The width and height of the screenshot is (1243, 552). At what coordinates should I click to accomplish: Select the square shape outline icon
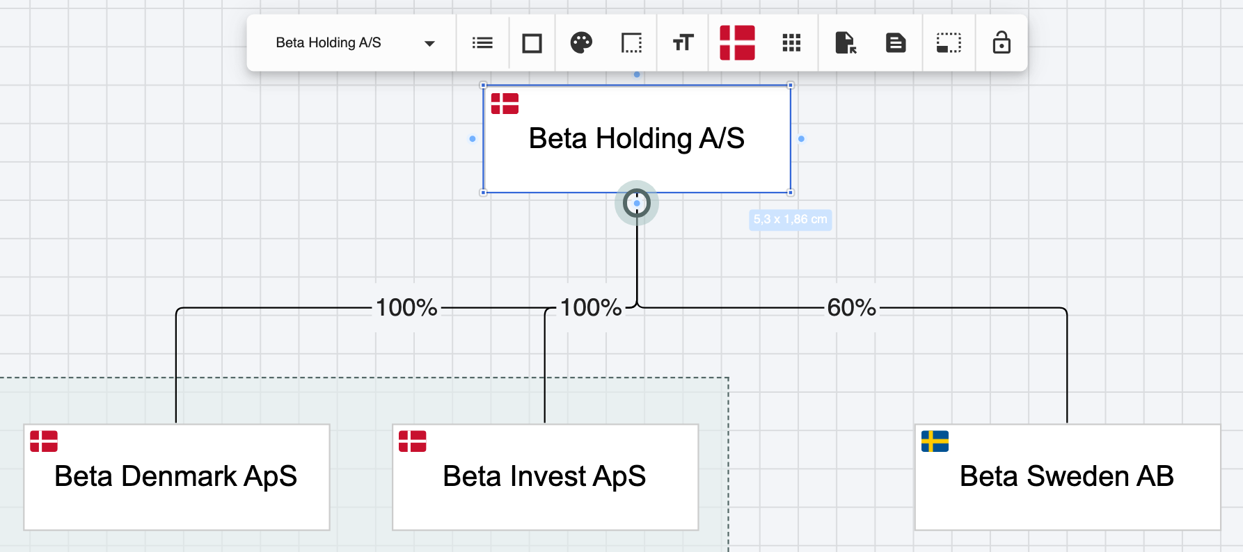(532, 43)
